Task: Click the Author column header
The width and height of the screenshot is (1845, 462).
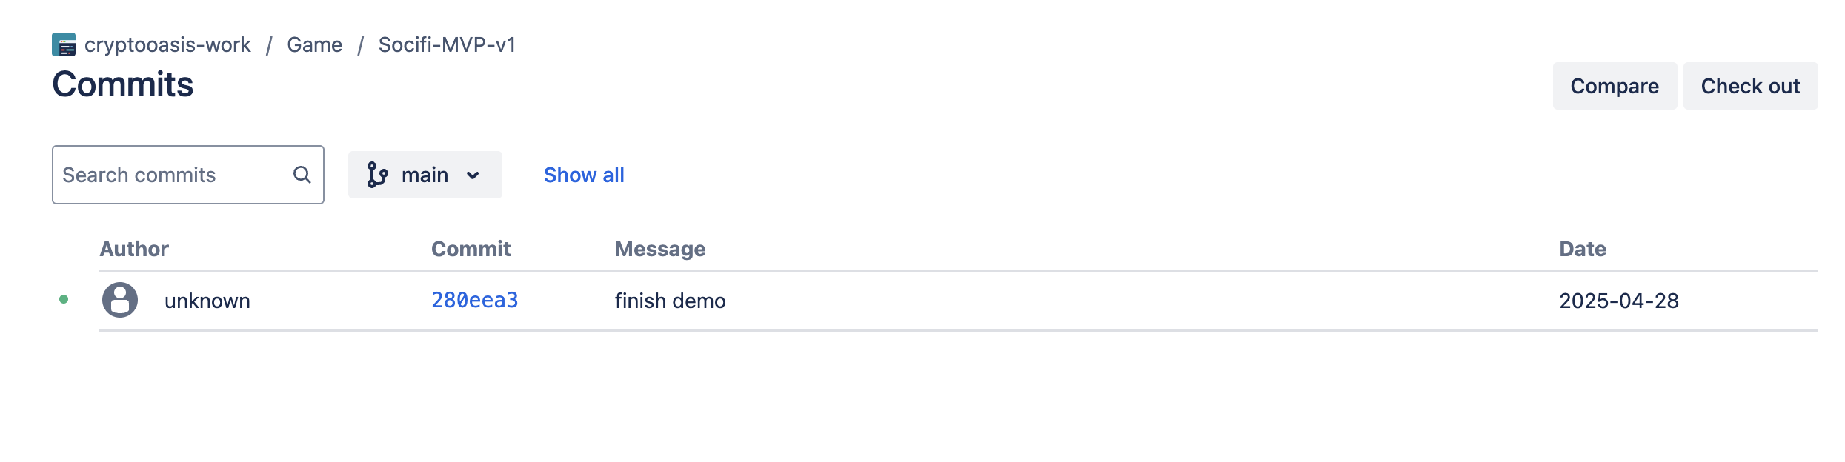Action: click(134, 249)
